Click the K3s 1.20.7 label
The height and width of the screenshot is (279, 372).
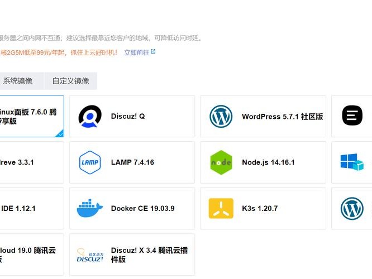click(x=260, y=208)
